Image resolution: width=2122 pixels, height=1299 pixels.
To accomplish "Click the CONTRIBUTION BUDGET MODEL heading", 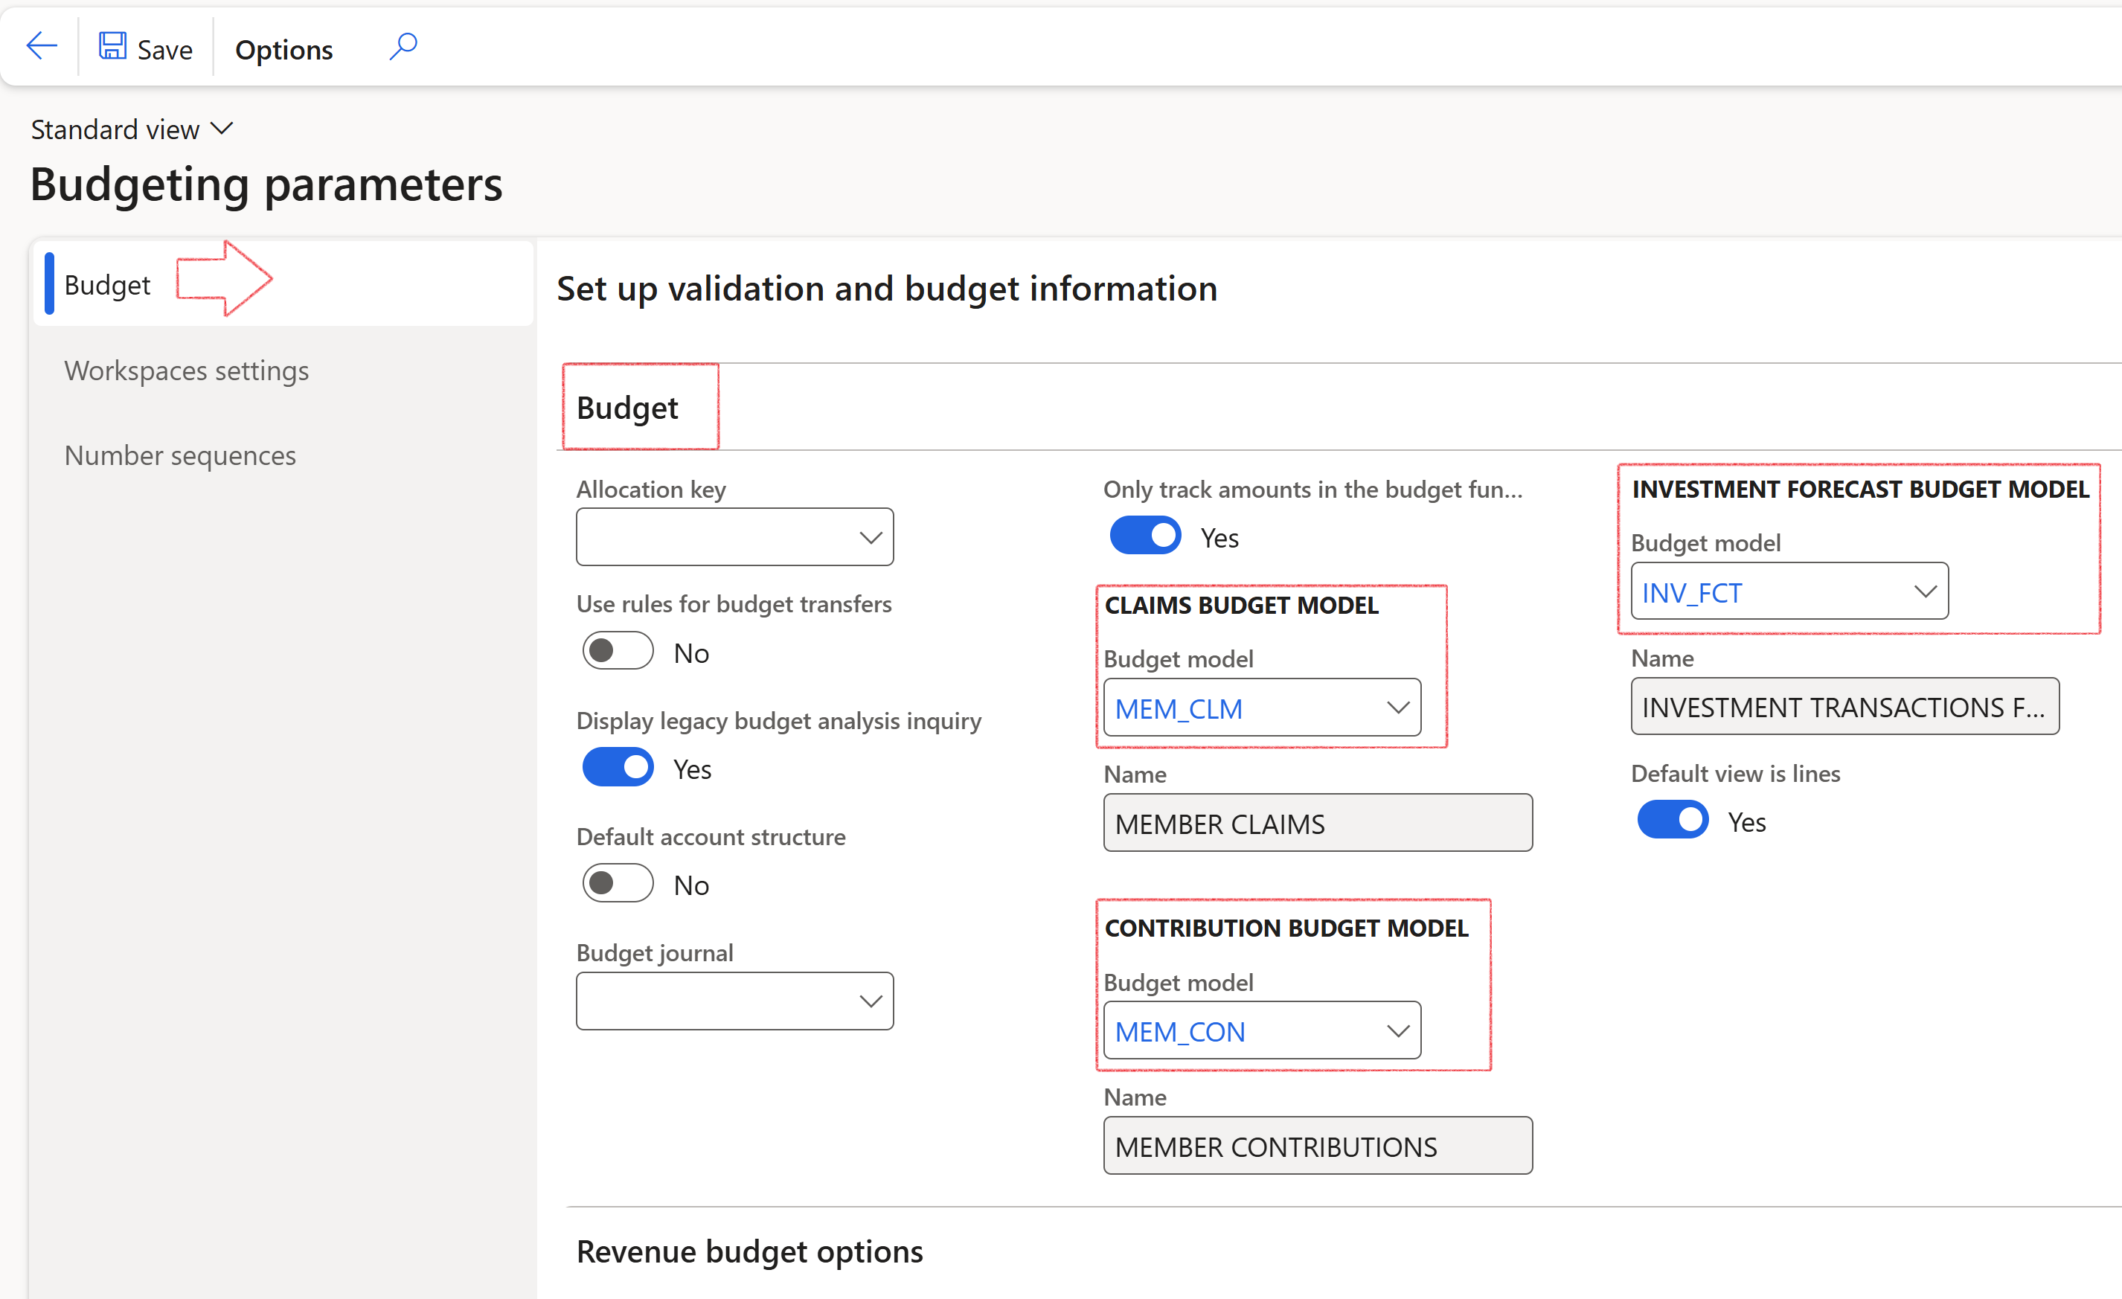I will [x=1286, y=928].
